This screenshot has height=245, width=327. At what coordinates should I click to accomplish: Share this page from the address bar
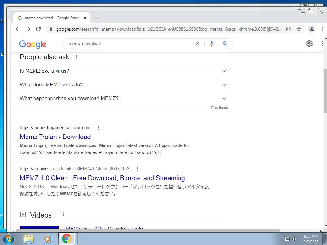[x=289, y=29]
